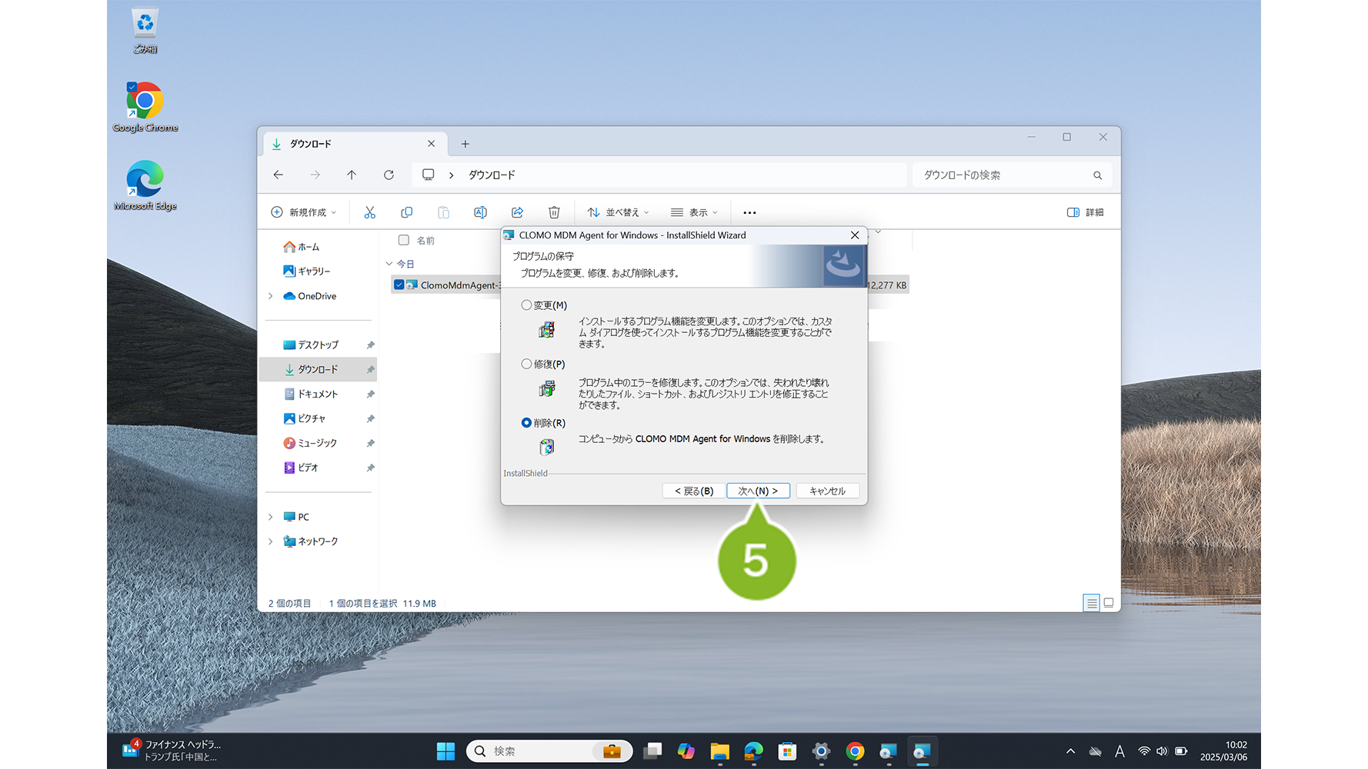Viewport: 1368px width, 769px height.
Task: Open the clock and date panel
Action: point(1224,751)
